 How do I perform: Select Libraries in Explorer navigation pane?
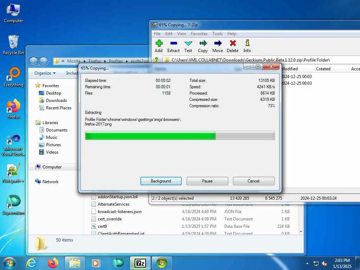click(x=50, y=123)
